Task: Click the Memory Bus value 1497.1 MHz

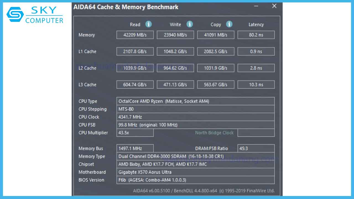Action: point(135,148)
